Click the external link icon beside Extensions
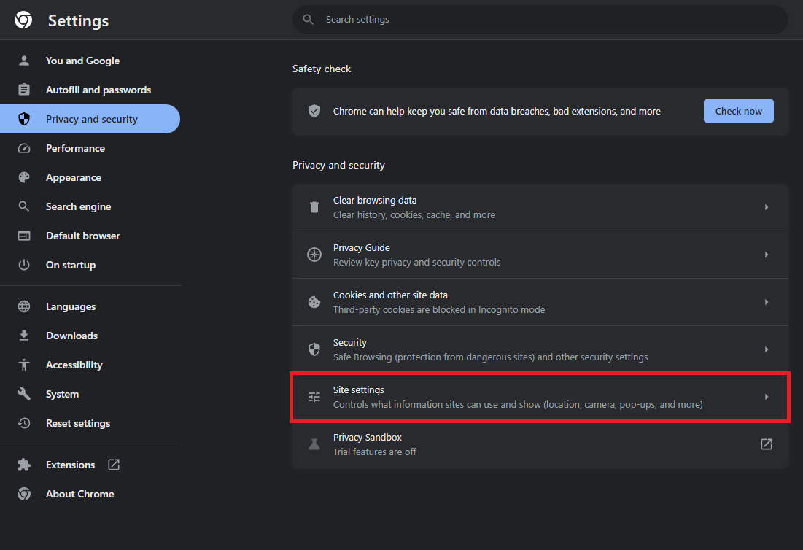Screen dimensions: 803x550 114,465
